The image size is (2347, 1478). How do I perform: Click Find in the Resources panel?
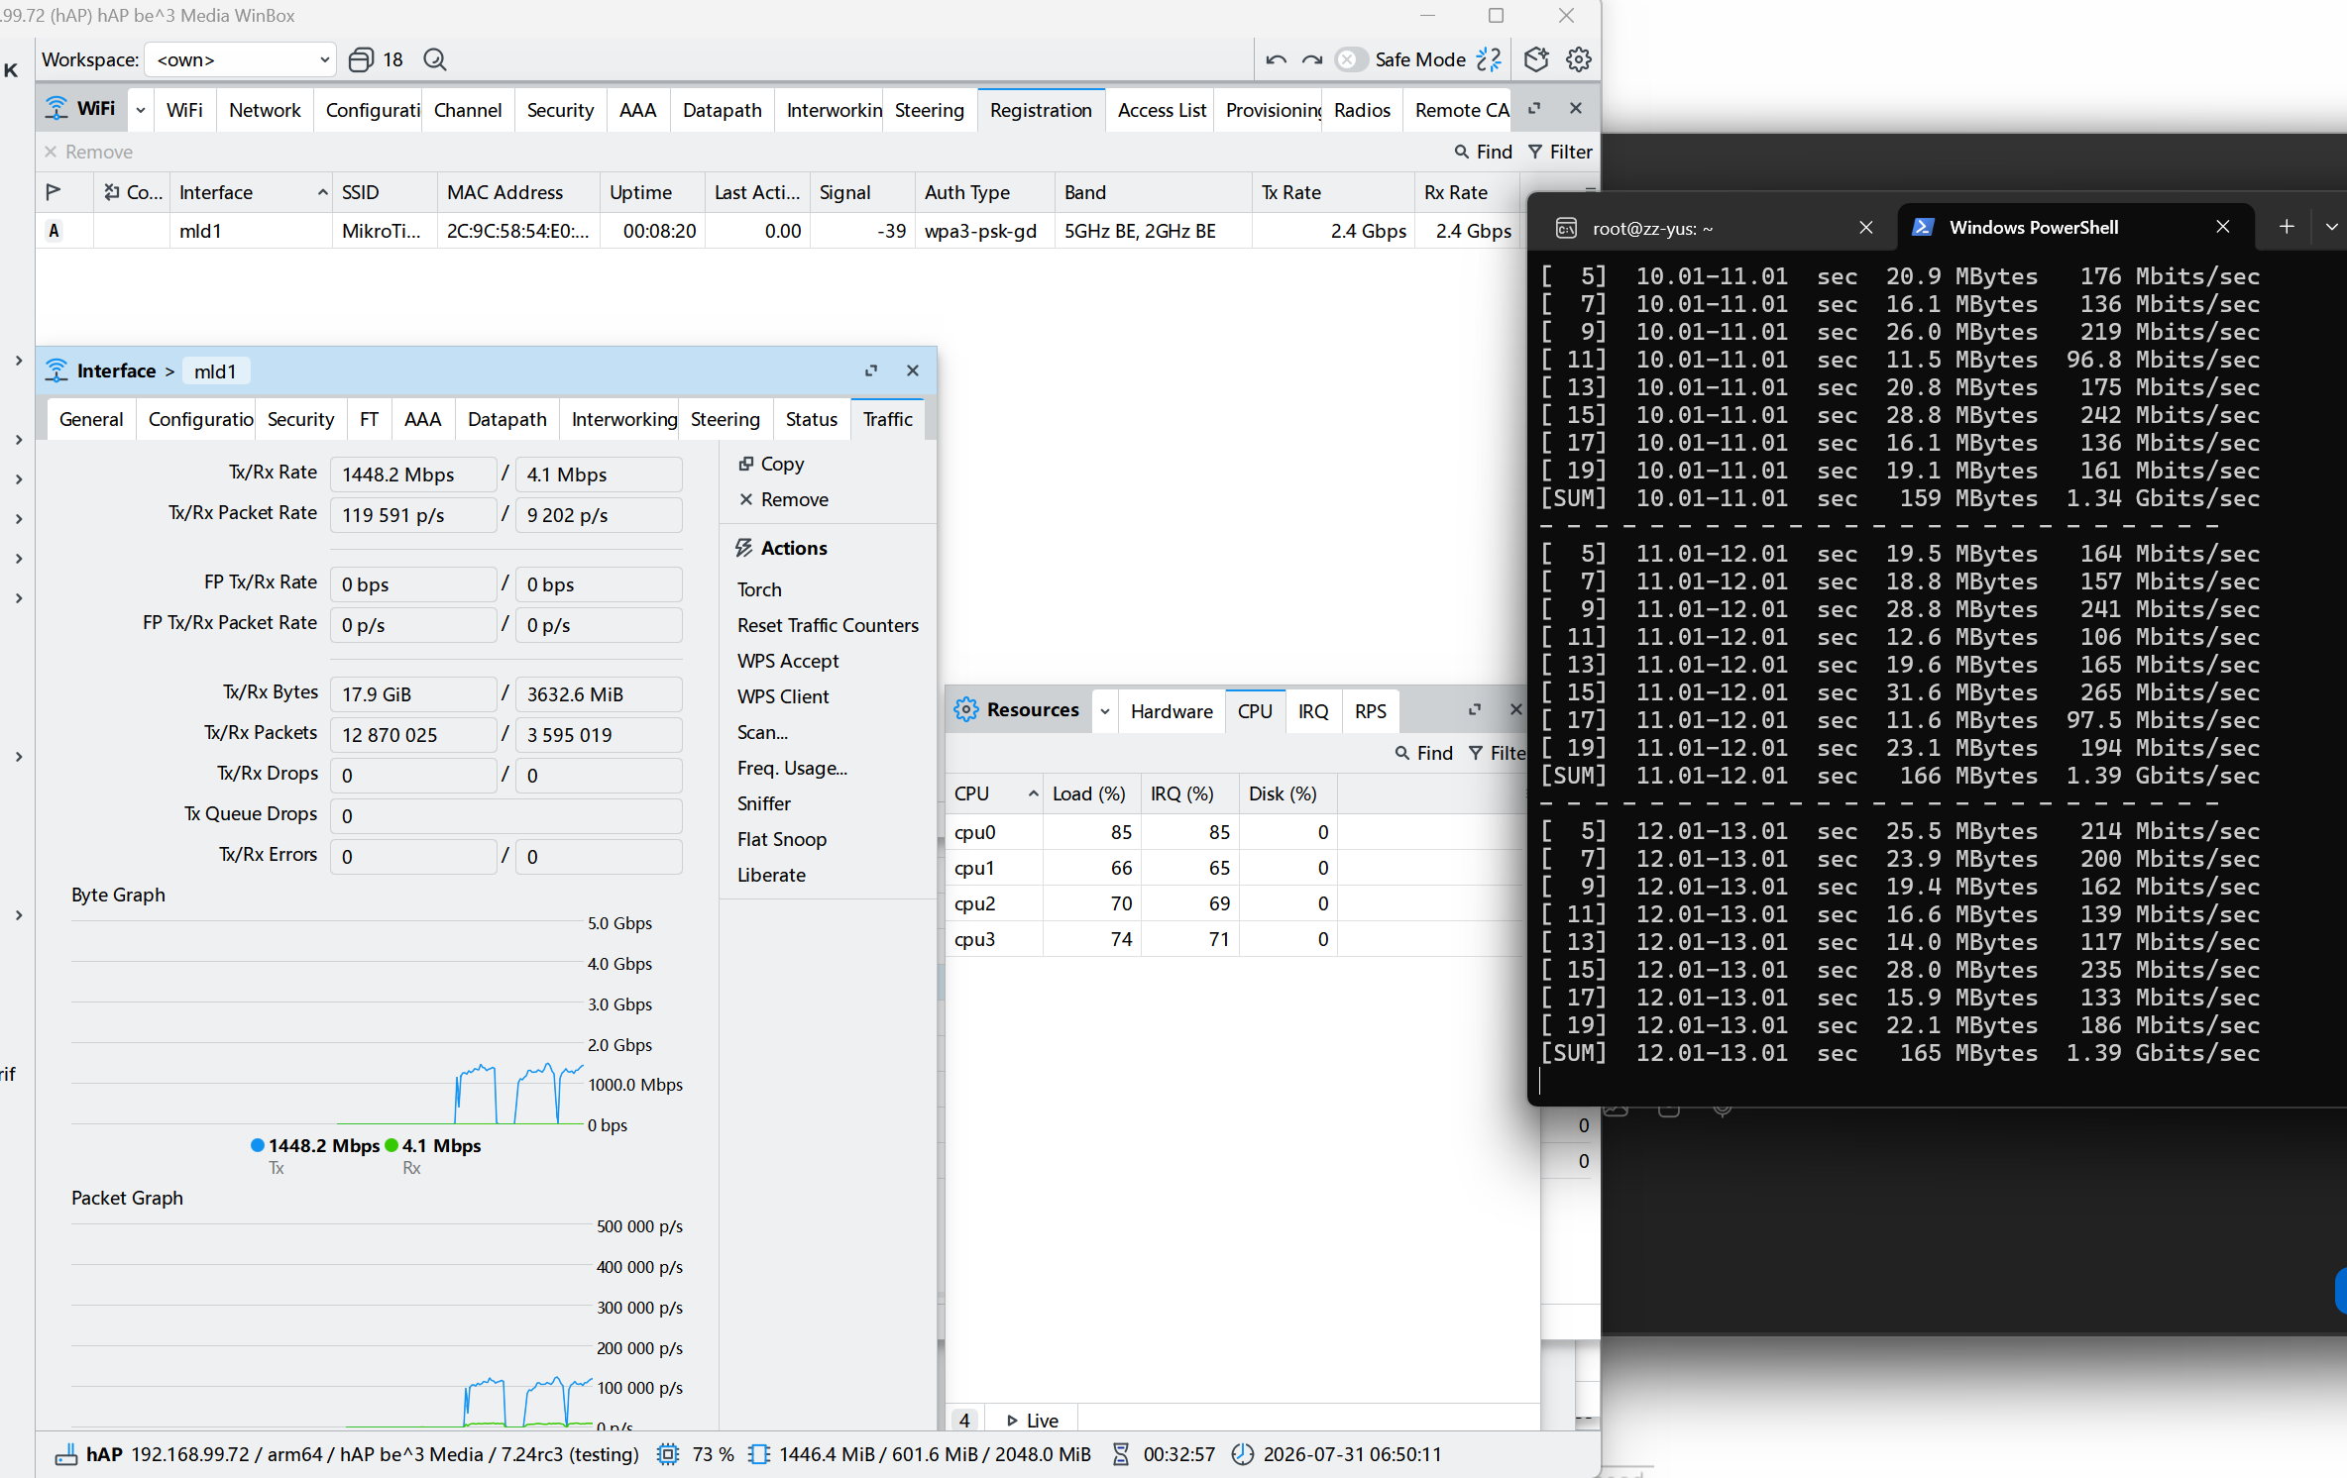coord(1423,753)
